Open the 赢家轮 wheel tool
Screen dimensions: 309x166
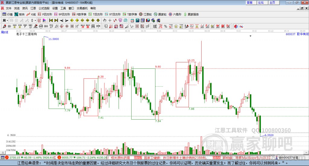(160, 14)
